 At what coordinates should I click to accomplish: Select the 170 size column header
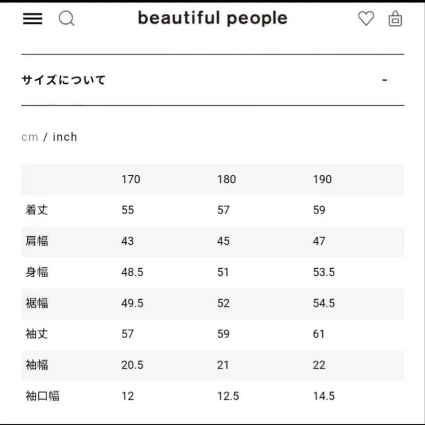click(x=131, y=179)
